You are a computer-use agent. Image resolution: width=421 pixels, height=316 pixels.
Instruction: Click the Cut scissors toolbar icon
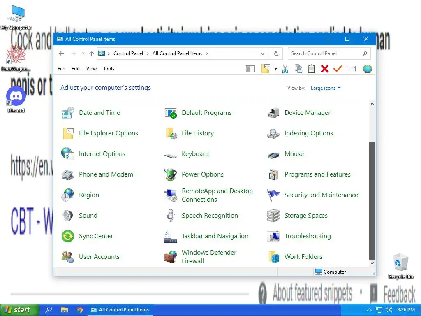click(285, 69)
